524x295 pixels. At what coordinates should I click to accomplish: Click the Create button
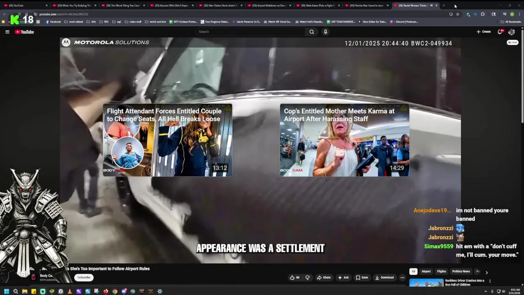(483, 32)
